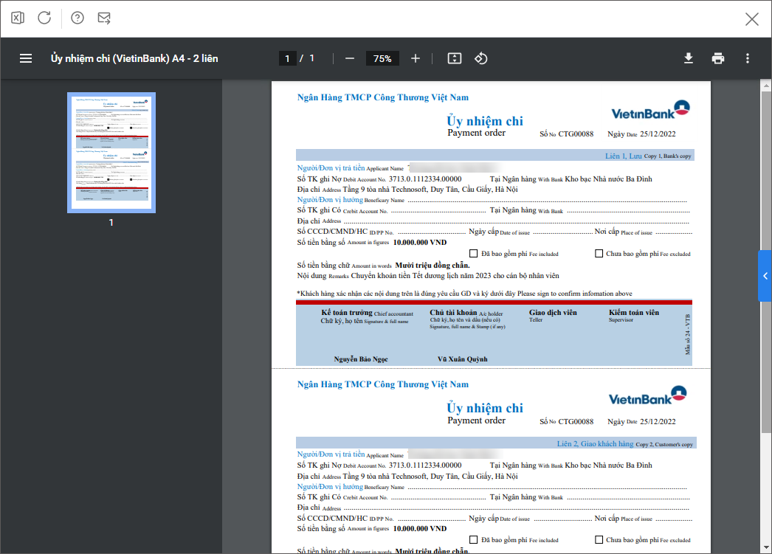Download the PDF file
Screen dimensions: 772x554
[x=689, y=58]
